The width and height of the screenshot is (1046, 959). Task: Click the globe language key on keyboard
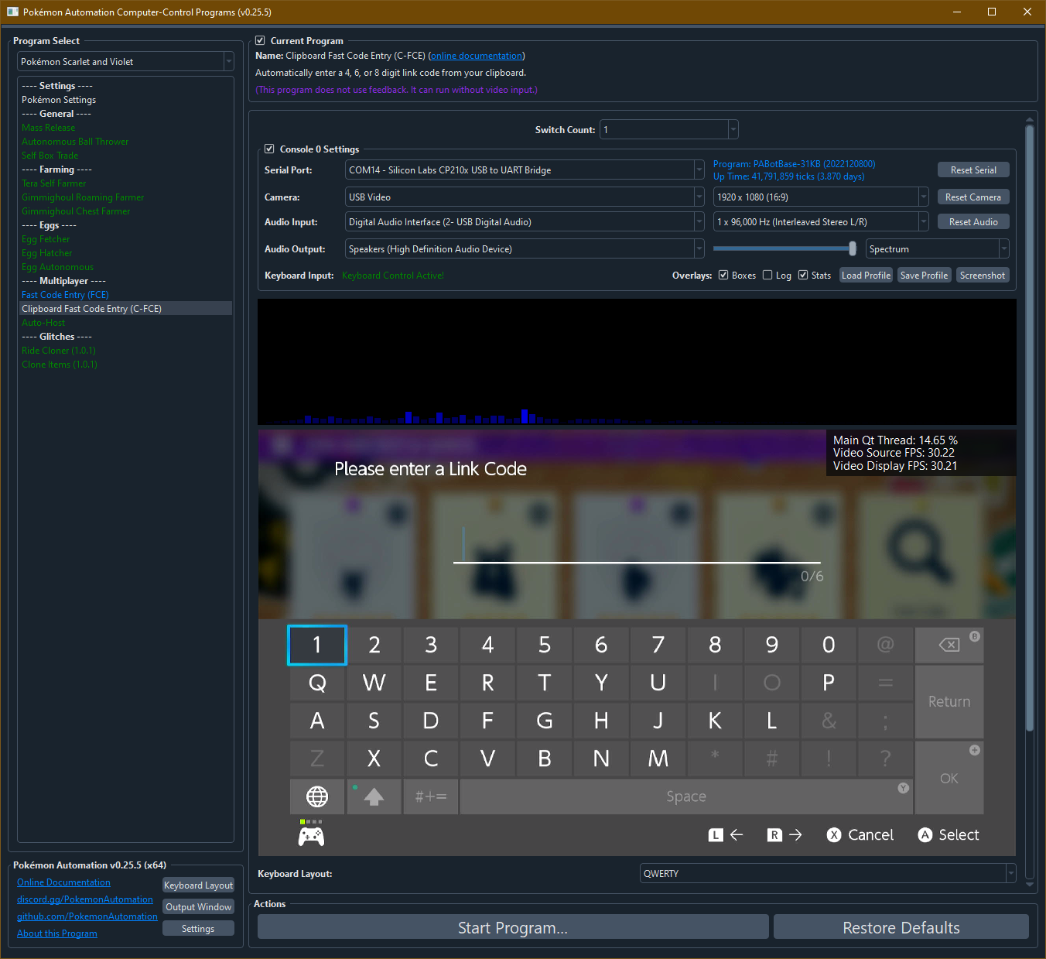(317, 796)
